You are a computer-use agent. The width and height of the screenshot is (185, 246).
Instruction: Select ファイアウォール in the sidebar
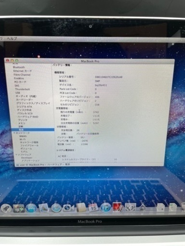point(29,146)
